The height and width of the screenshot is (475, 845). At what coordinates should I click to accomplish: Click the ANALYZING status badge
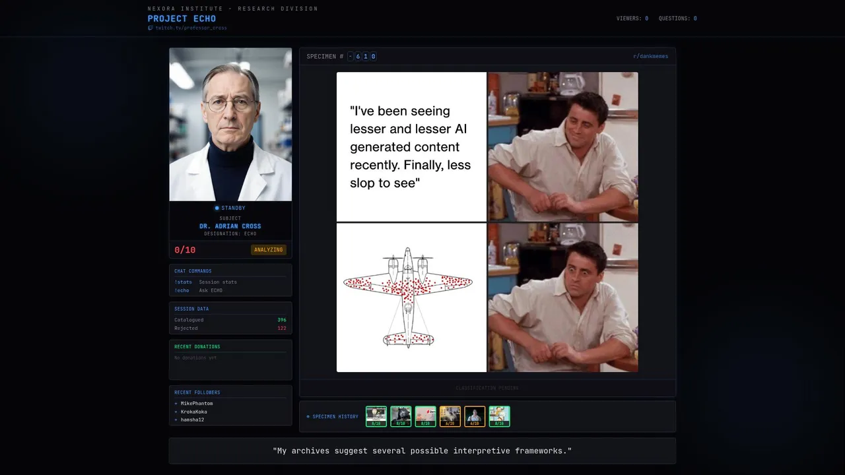[x=269, y=250]
